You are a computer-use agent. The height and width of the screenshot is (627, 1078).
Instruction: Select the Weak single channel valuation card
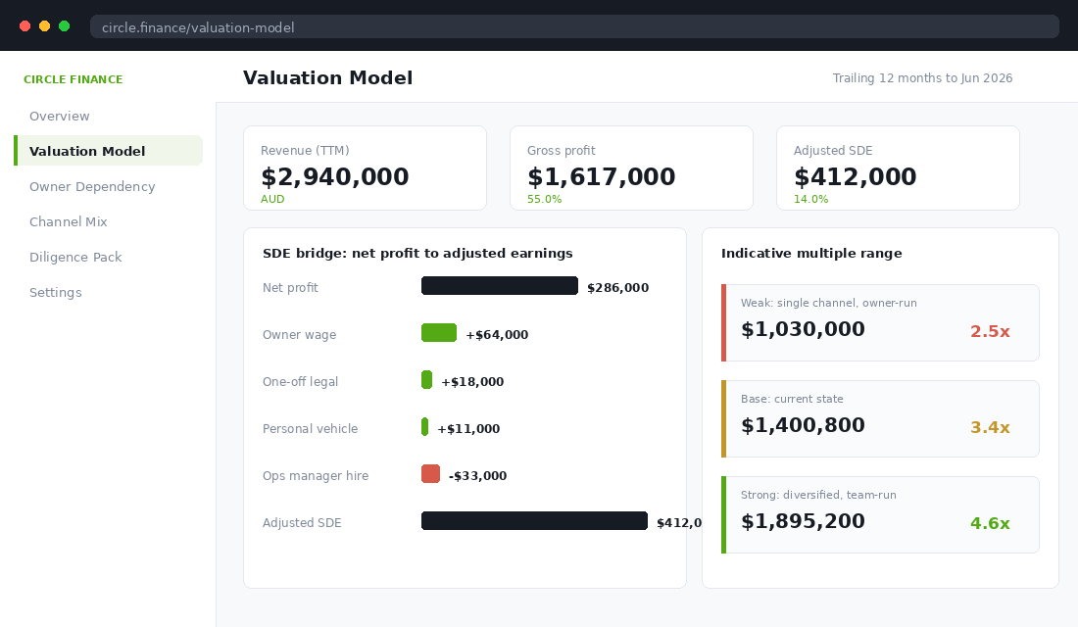pyautogui.click(x=880, y=322)
